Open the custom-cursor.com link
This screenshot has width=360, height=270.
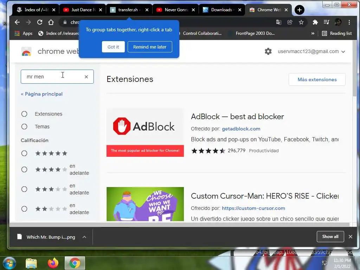coord(253,208)
